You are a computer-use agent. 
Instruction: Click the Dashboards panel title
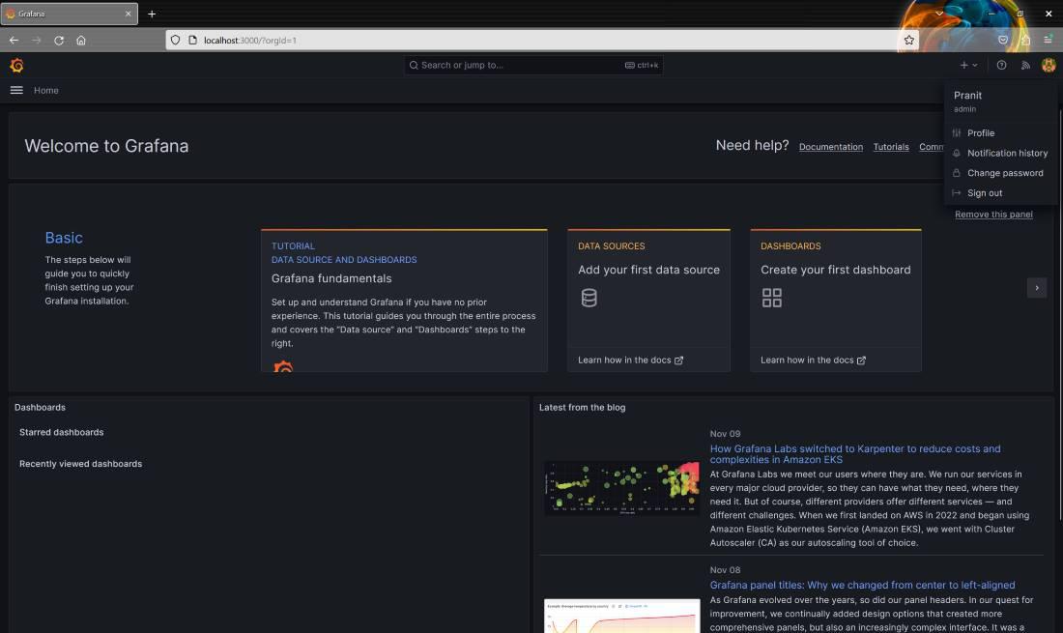click(x=40, y=407)
